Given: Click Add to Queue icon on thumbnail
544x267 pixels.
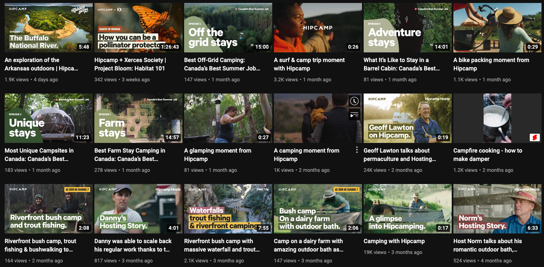Looking at the screenshot, I should (354, 114).
